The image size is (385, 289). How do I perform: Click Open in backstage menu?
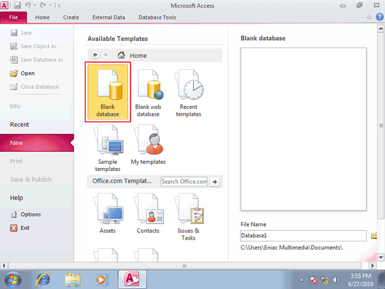coord(23,73)
